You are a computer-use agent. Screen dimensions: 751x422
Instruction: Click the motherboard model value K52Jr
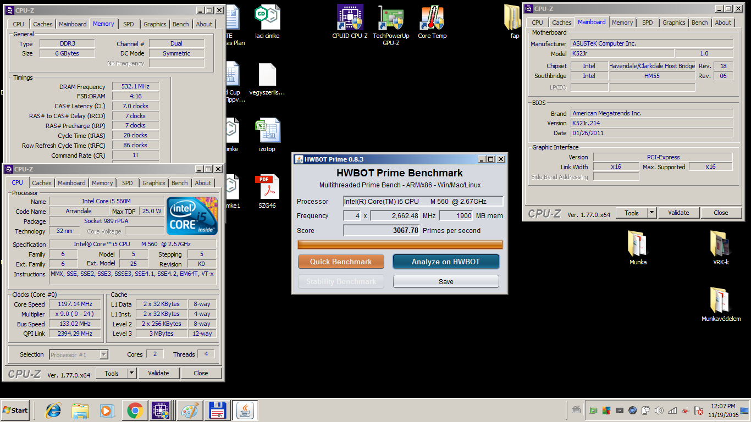coord(622,54)
